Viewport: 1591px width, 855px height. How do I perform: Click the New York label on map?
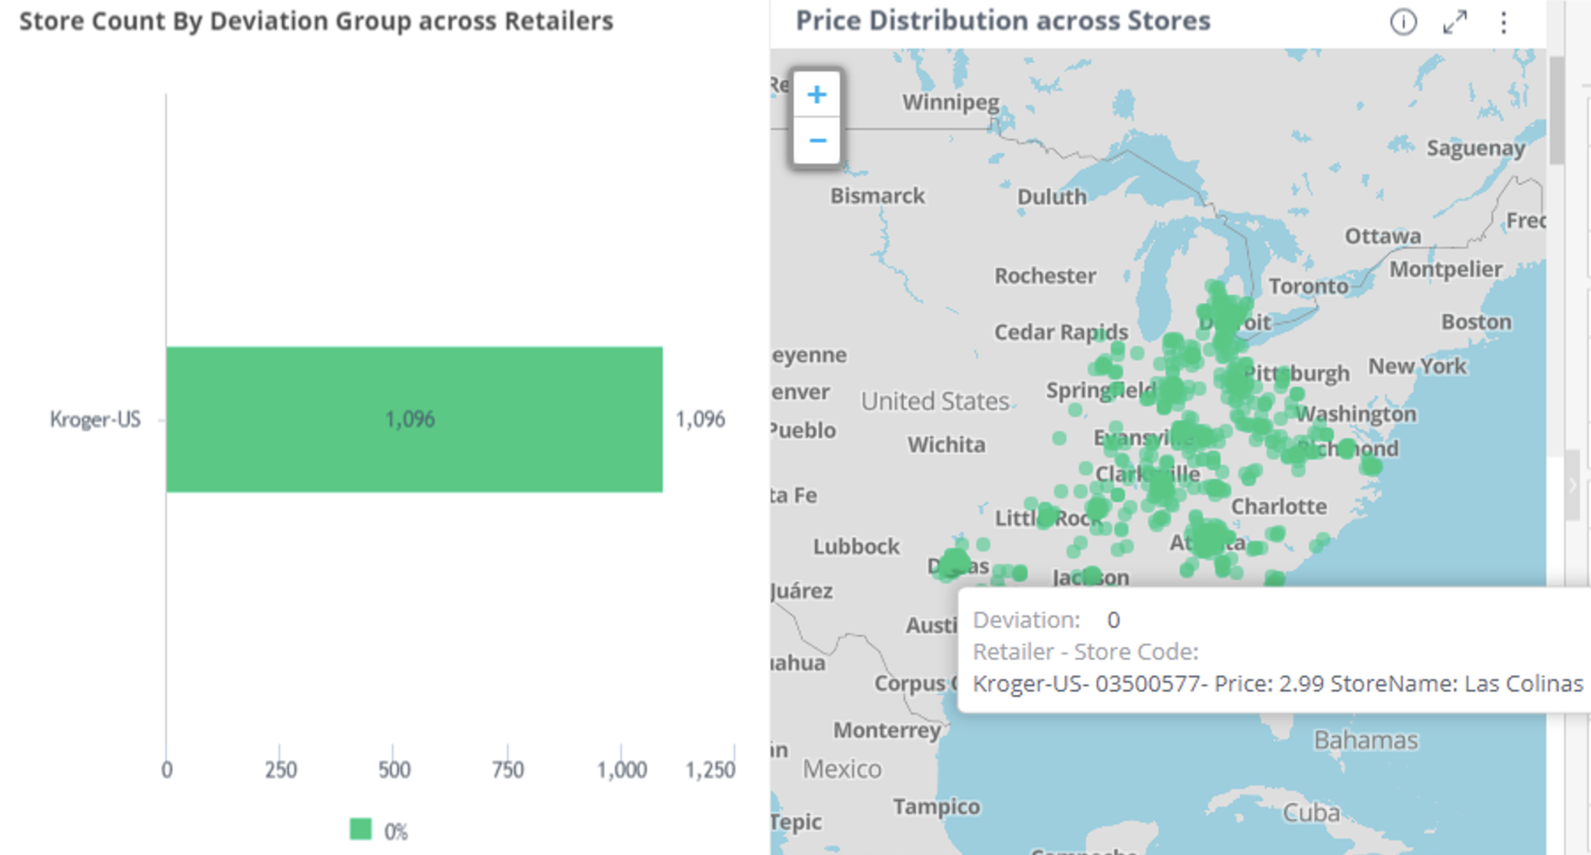pos(1417,366)
